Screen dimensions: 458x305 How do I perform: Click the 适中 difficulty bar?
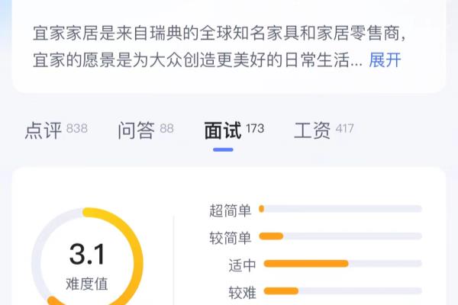[343, 264]
